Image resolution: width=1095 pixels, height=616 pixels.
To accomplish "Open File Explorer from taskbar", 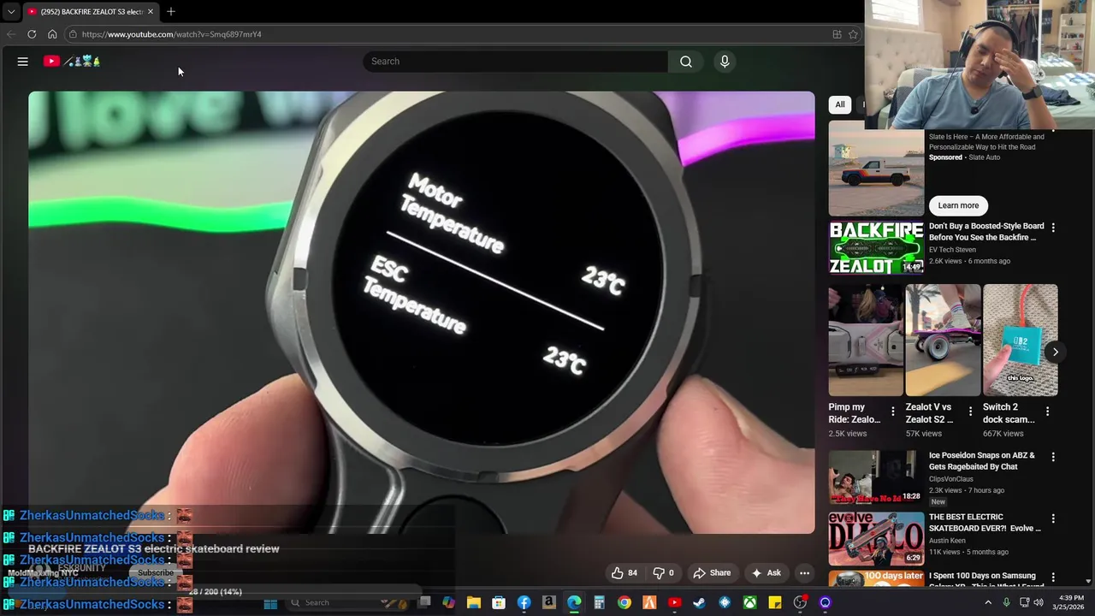I will point(473,603).
